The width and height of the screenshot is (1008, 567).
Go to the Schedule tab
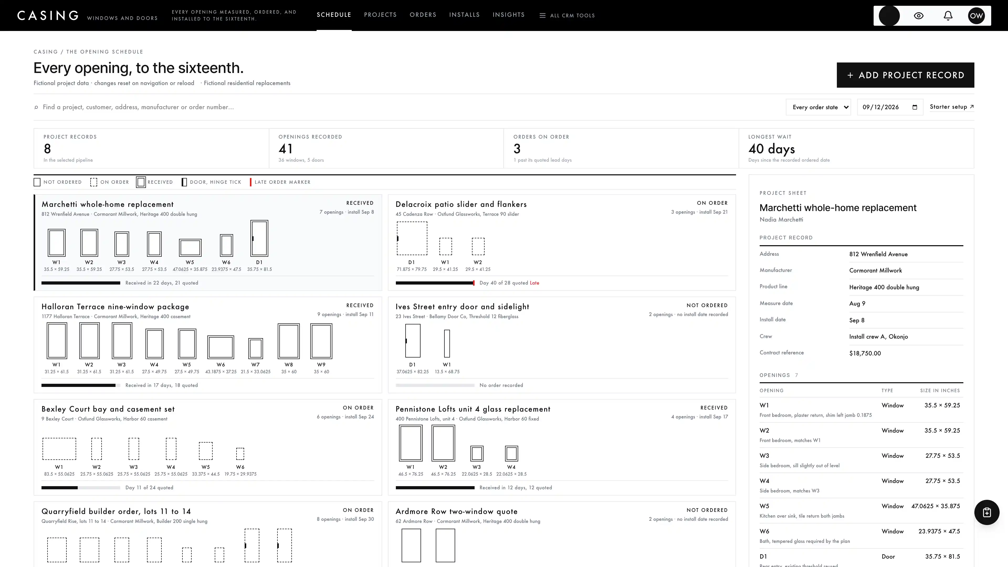(x=334, y=15)
